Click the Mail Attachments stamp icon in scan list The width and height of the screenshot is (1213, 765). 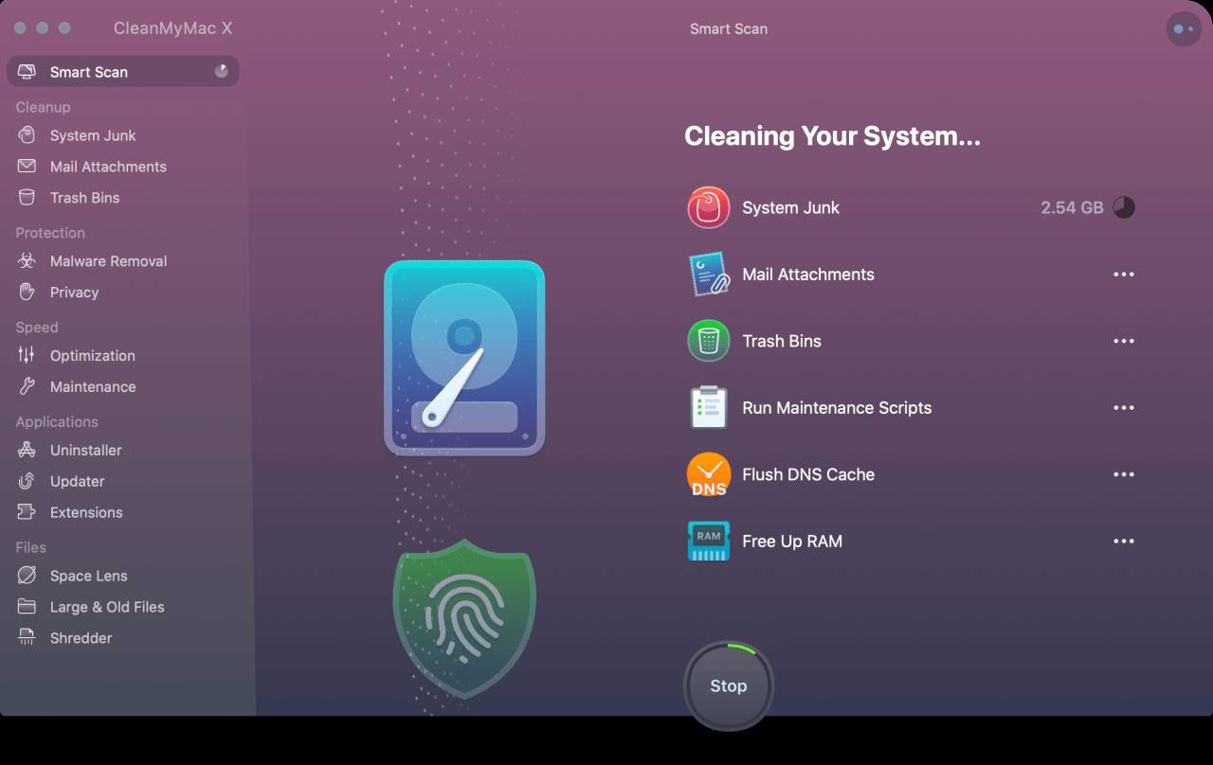click(x=709, y=275)
